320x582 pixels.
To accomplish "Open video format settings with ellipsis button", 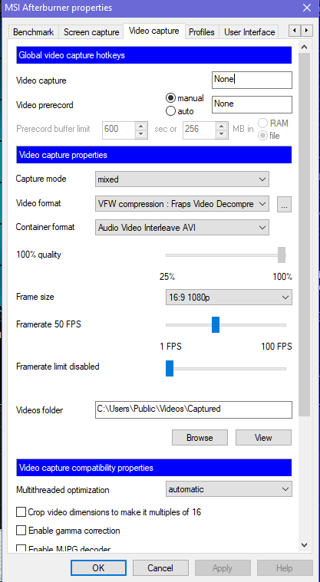I will click(284, 205).
